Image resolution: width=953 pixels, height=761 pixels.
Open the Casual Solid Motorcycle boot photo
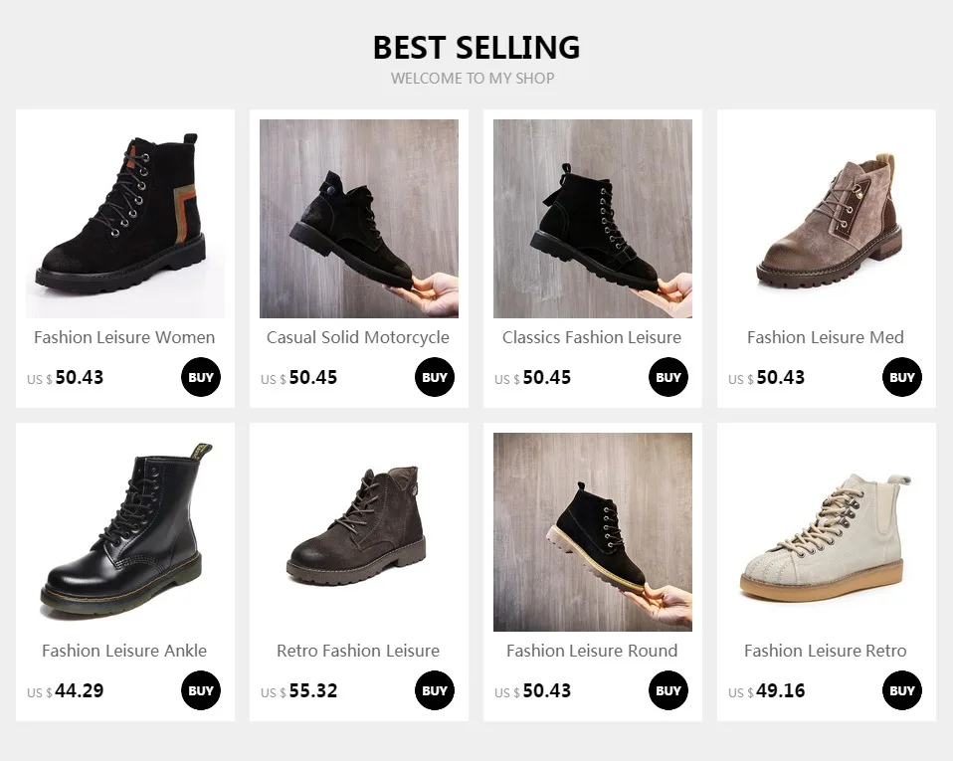point(358,218)
